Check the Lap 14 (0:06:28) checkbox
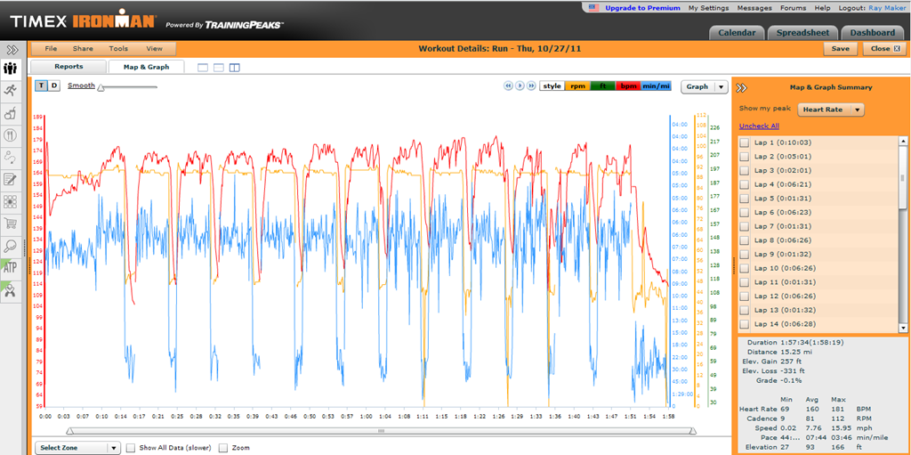The image size is (911, 455). (x=745, y=324)
